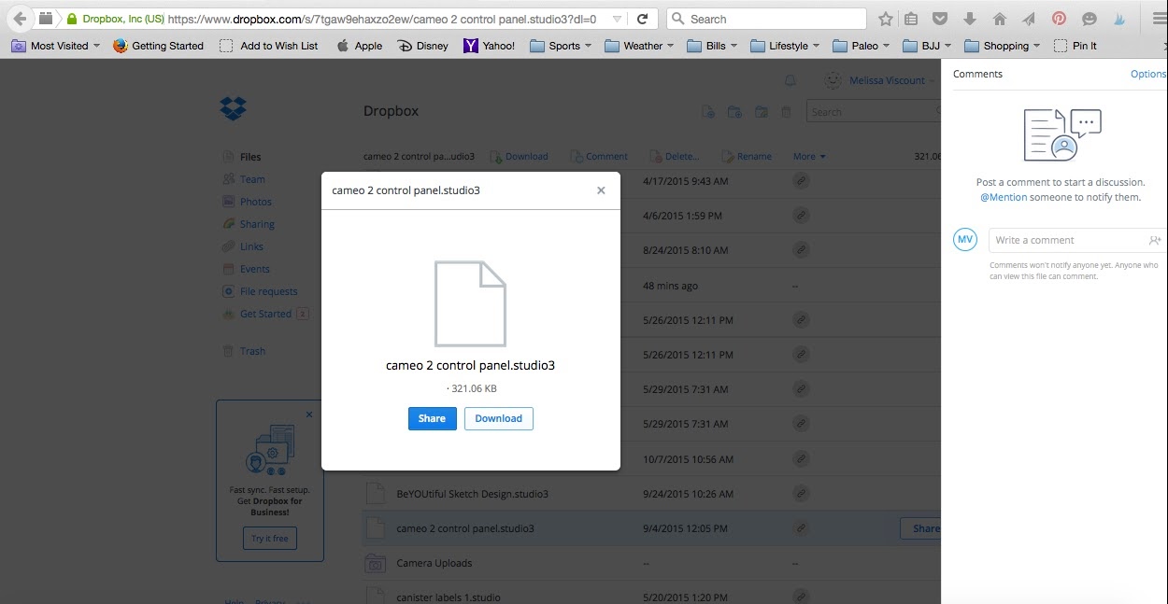Click the @Mention link

click(1004, 197)
